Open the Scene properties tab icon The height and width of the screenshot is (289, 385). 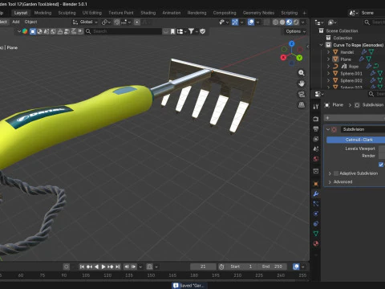(x=316, y=149)
